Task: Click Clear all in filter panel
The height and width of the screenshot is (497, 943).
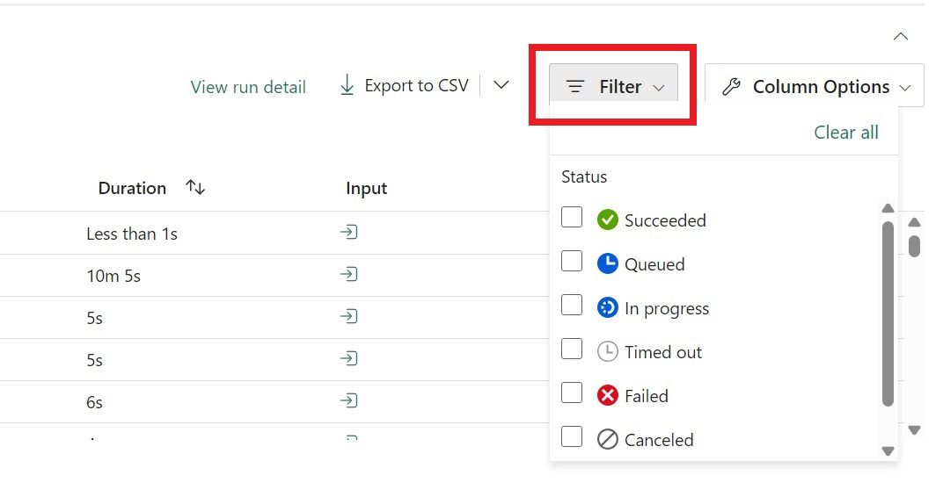Action: (845, 133)
